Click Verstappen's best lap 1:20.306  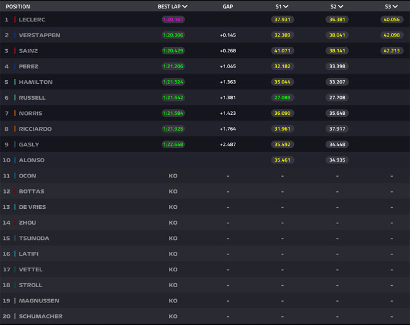click(x=173, y=35)
